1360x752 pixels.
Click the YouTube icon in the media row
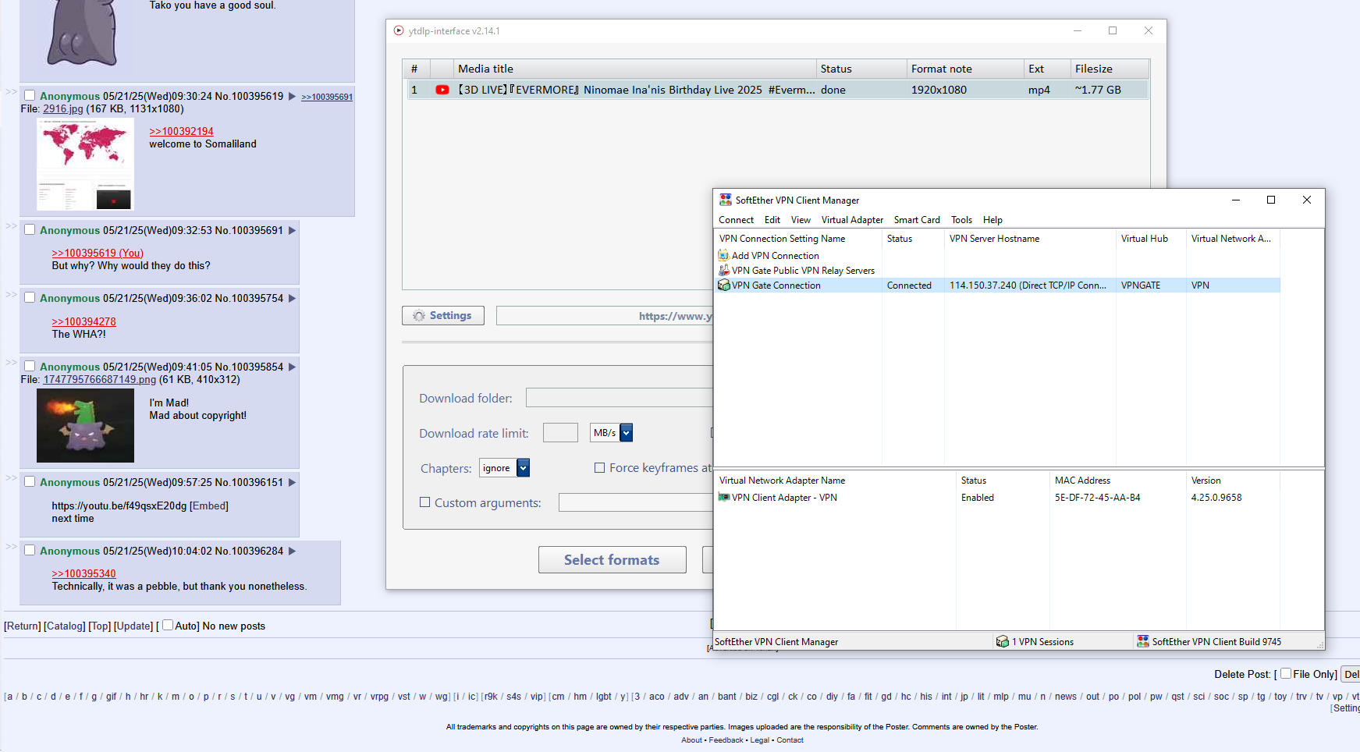point(442,90)
